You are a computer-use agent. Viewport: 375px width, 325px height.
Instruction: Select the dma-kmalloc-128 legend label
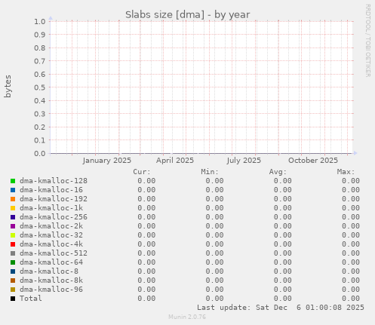(x=54, y=181)
